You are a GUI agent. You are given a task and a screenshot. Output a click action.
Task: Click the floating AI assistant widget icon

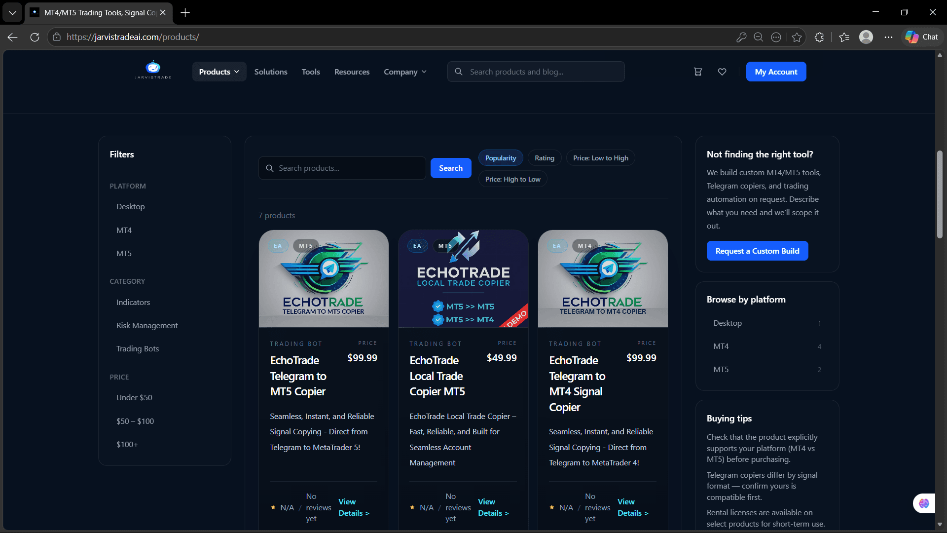point(924,503)
